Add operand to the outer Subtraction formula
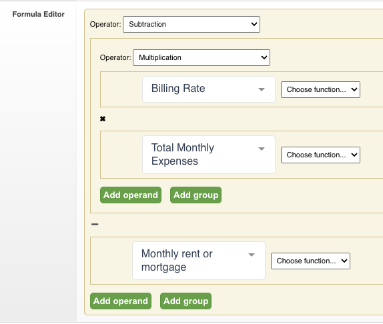 [121, 301]
